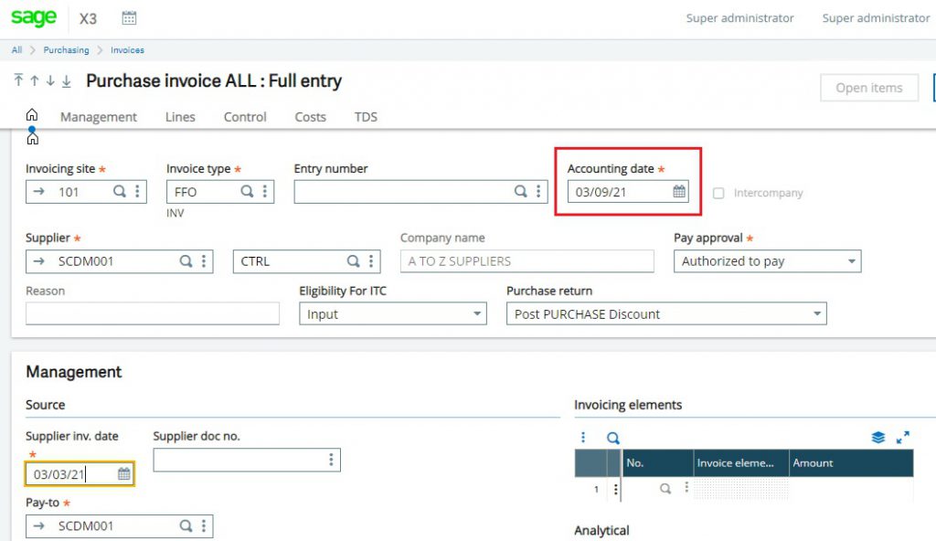Viewport: 936px width, 541px height.
Task: Click the Open items button
Action: tap(868, 88)
